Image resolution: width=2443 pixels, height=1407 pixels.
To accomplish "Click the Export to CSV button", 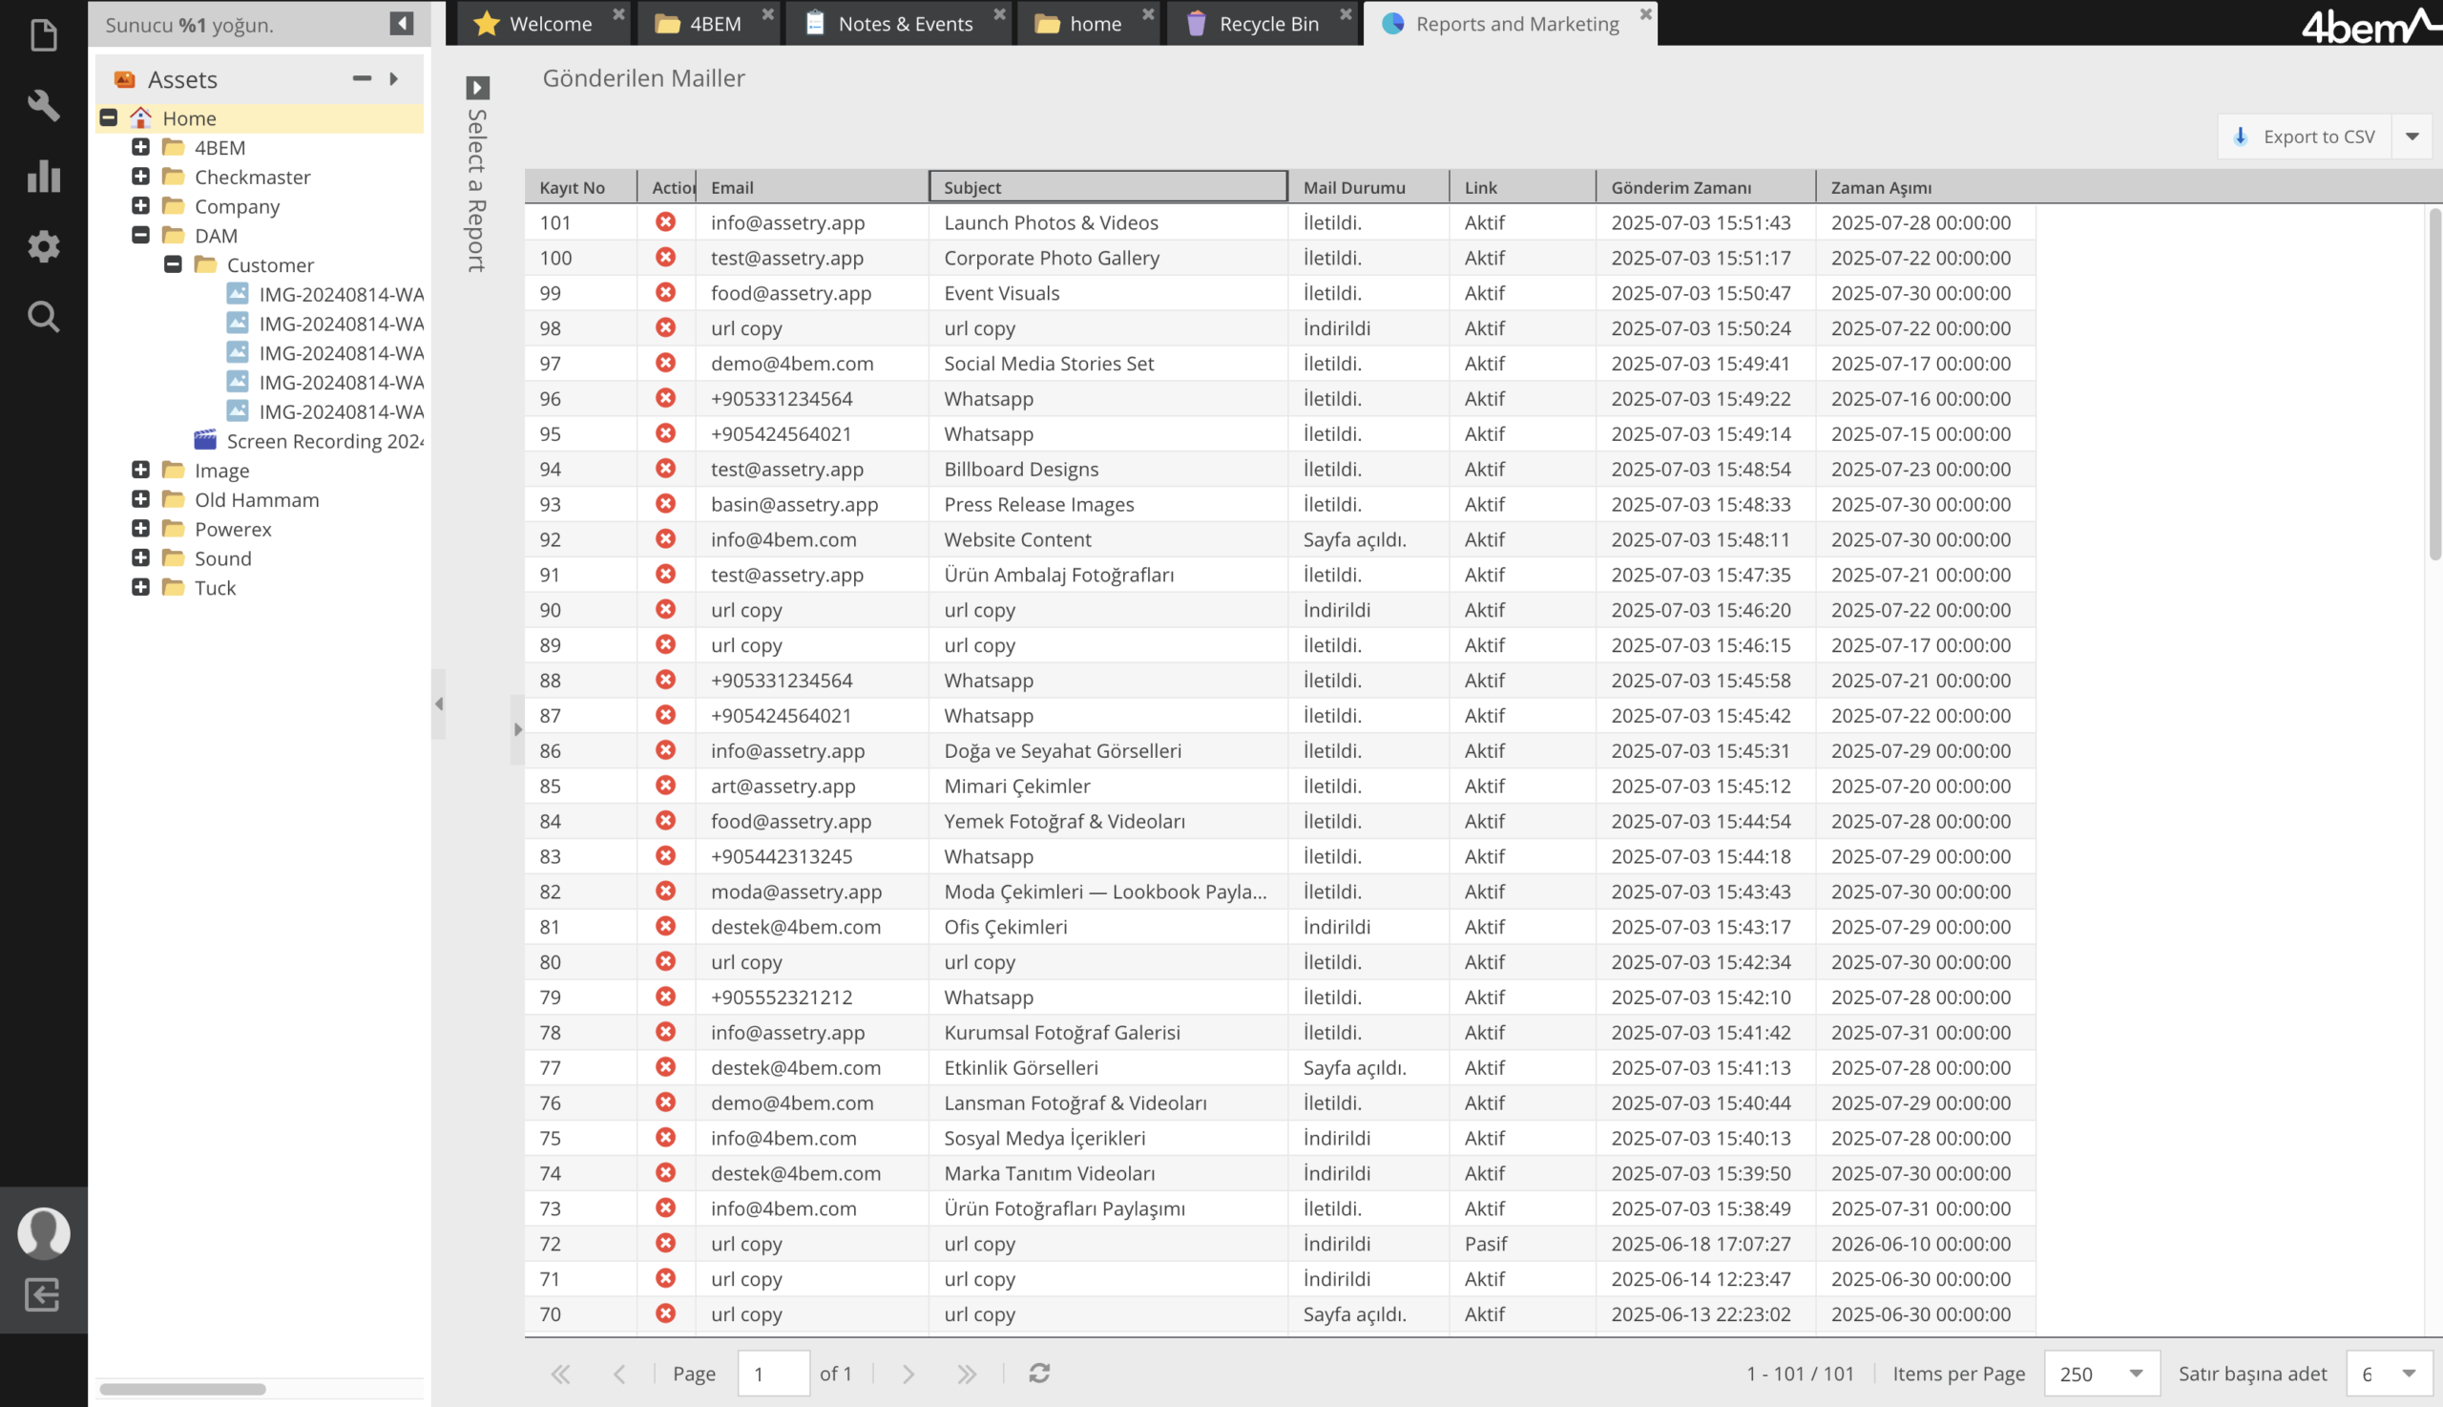I will (x=2305, y=136).
